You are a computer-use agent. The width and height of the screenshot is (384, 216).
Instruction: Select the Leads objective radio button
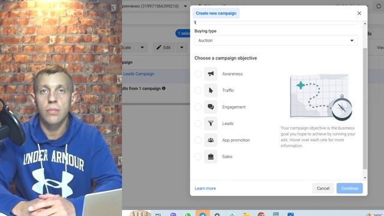[x=198, y=124]
